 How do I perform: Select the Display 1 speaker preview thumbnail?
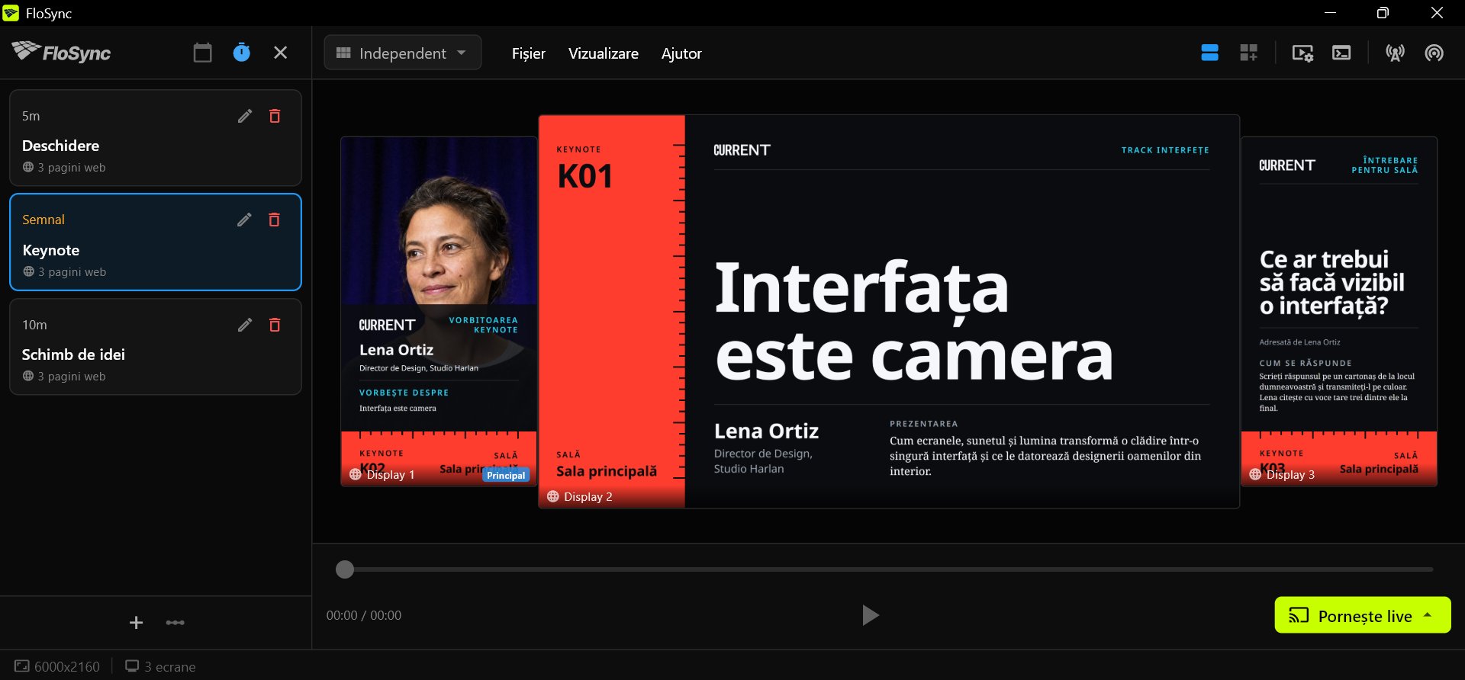click(439, 311)
